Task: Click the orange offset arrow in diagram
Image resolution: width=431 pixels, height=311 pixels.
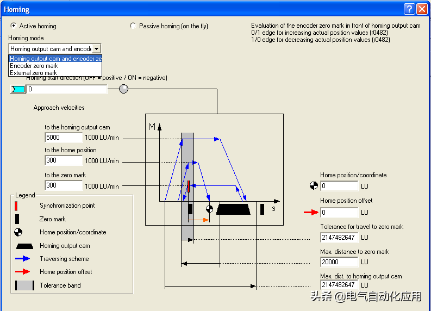Action: [x=199, y=220]
